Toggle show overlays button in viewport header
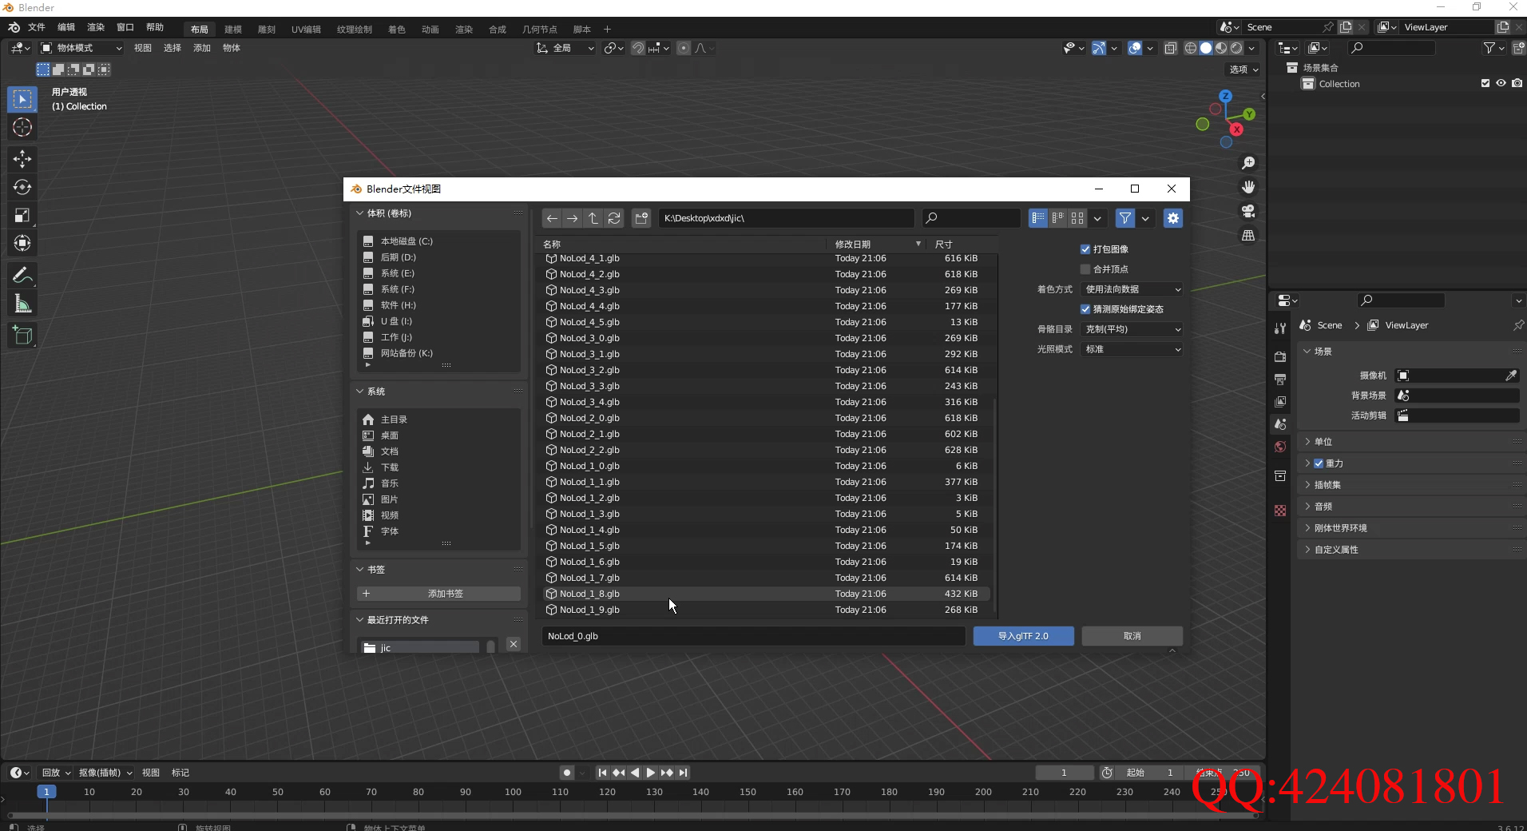Image resolution: width=1527 pixels, height=831 pixels. [1135, 48]
